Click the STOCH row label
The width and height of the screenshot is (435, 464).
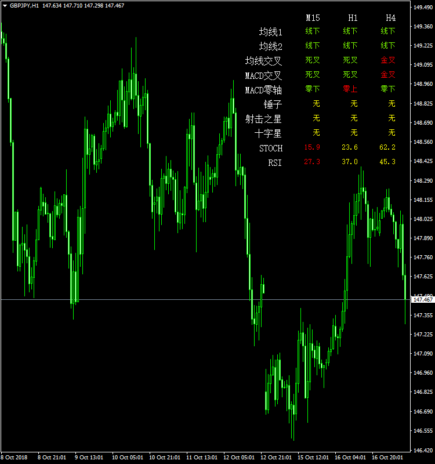click(x=271, y=148)
